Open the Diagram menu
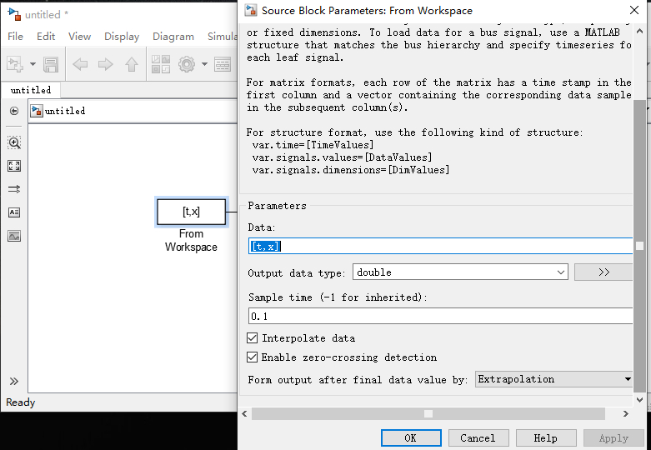The image size is (651, 450). [x=173, y=37]
